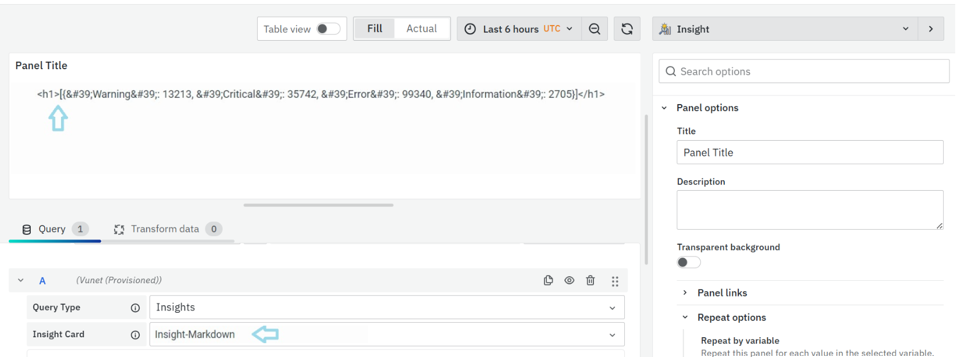Click the right arrow beside Insight visualization
Screen dimensions: 957x357
931,29
